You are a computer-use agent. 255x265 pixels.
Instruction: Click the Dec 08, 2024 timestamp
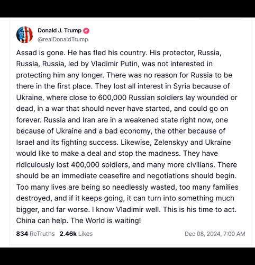click(215, 234)
